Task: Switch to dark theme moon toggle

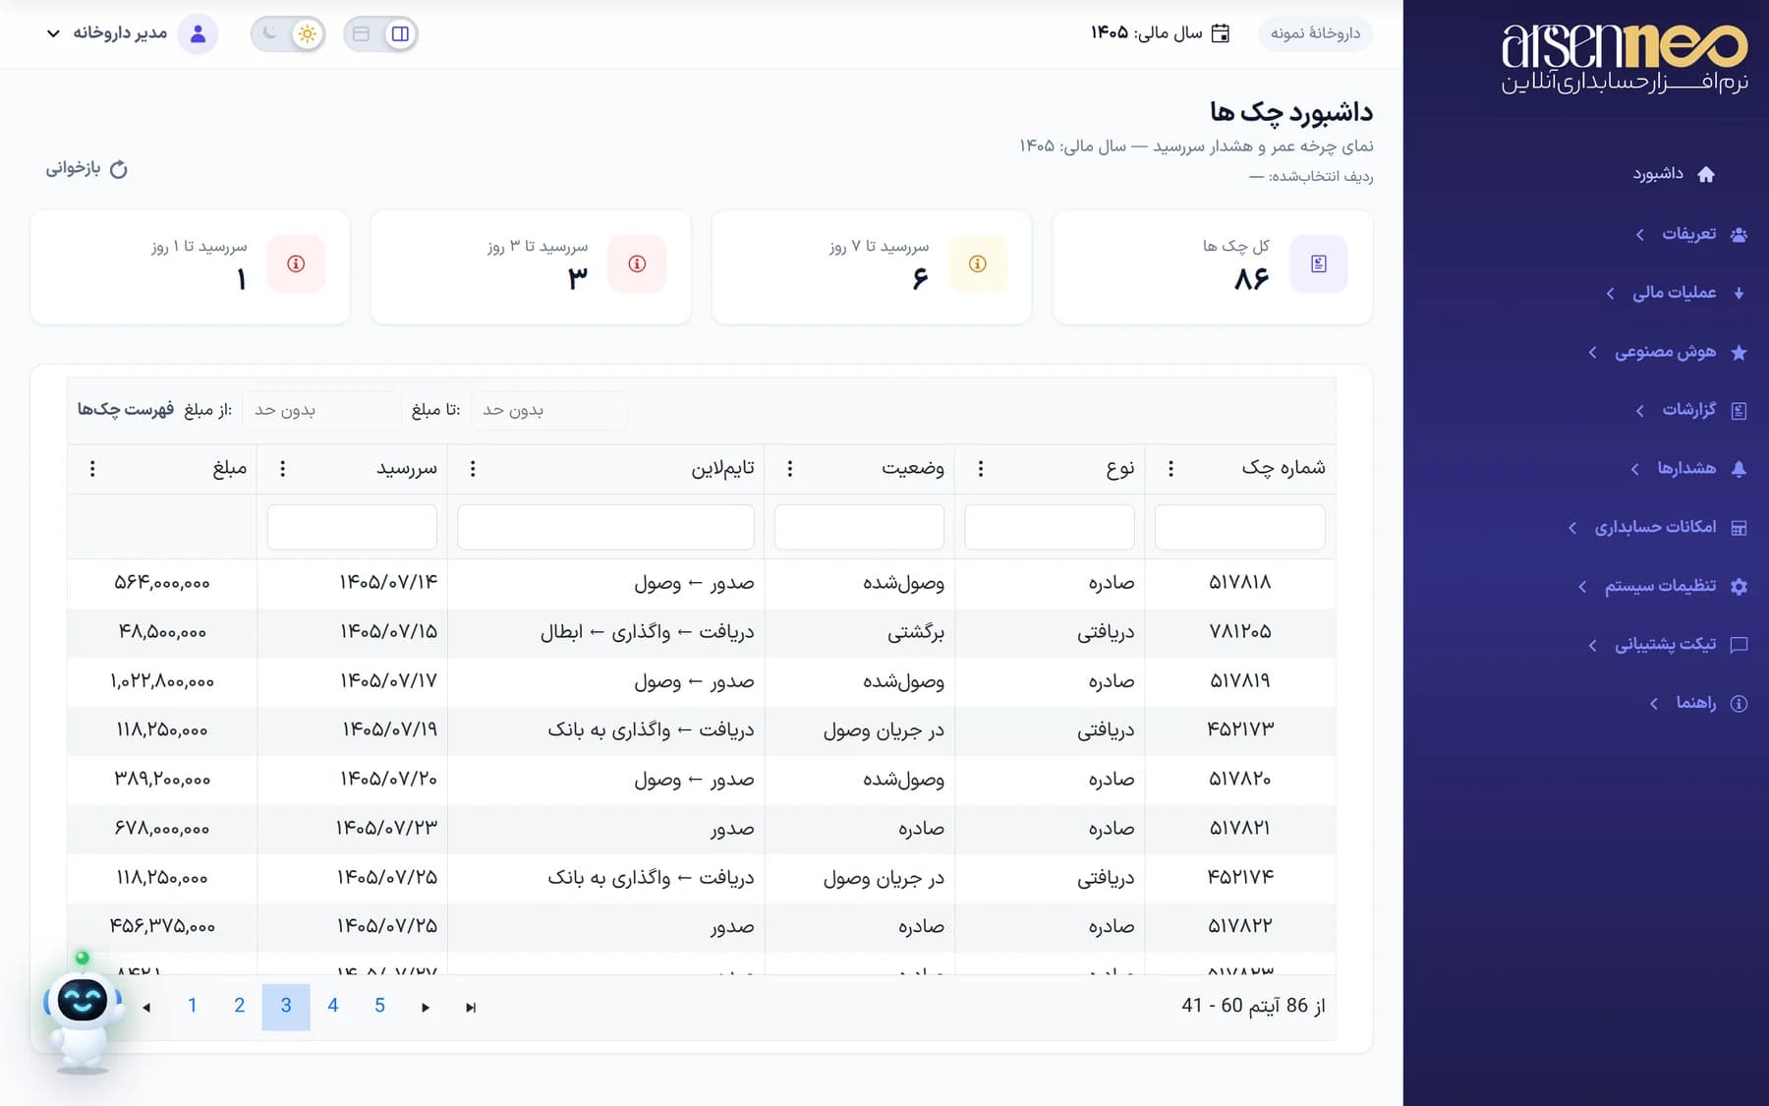Action: point(269,33)
